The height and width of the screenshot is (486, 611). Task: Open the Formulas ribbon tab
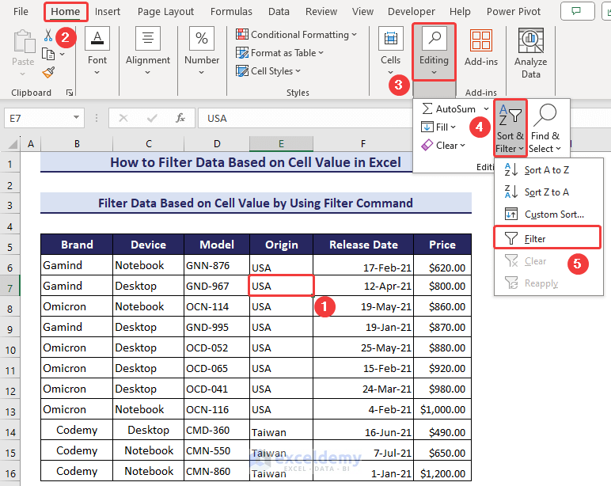pos(232,12)
